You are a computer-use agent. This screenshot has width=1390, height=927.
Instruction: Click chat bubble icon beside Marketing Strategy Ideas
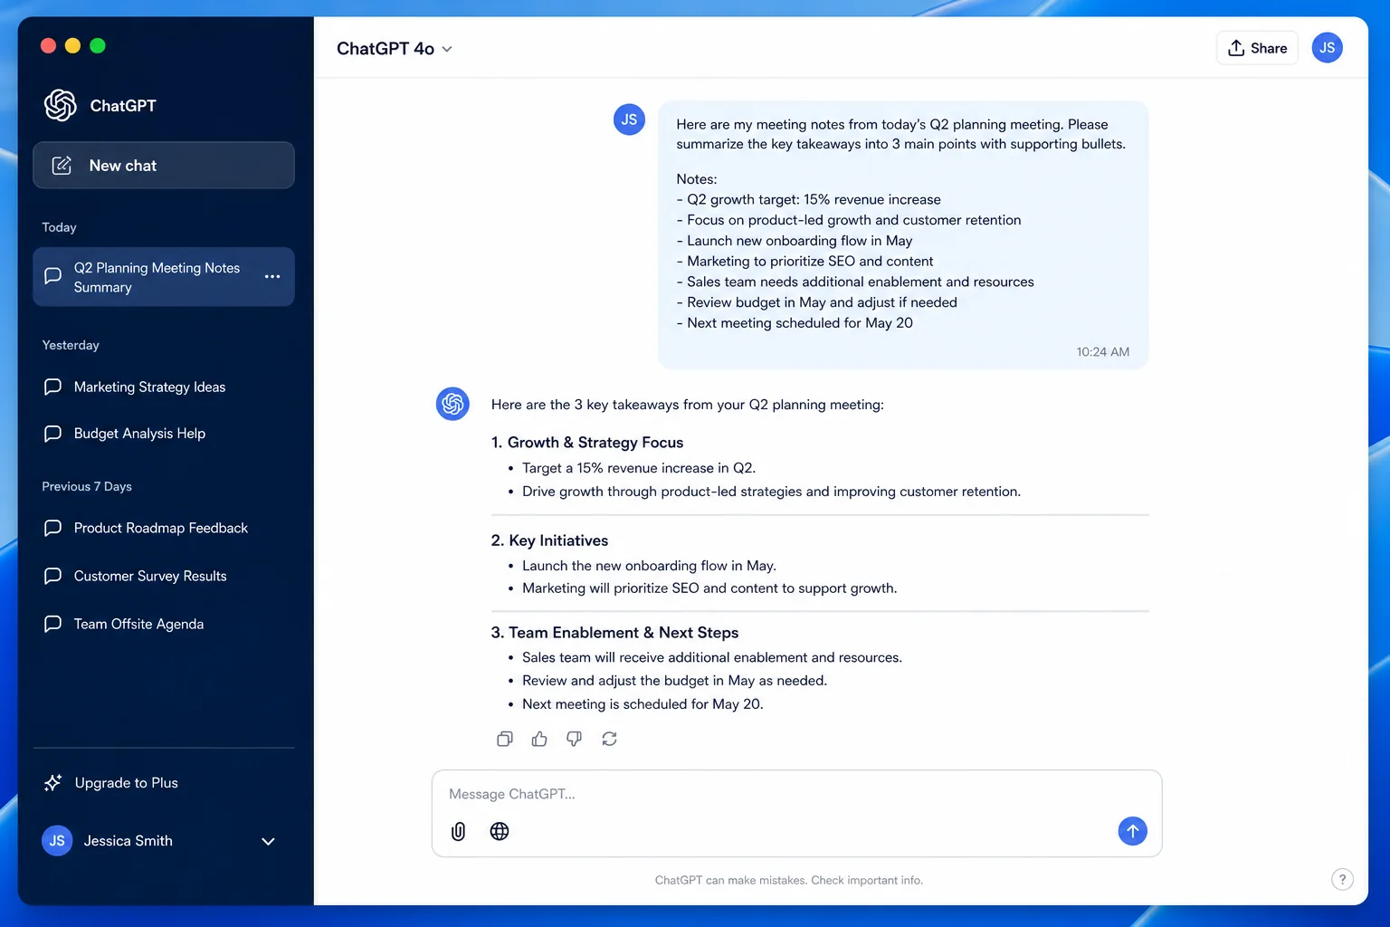(52, 387)
